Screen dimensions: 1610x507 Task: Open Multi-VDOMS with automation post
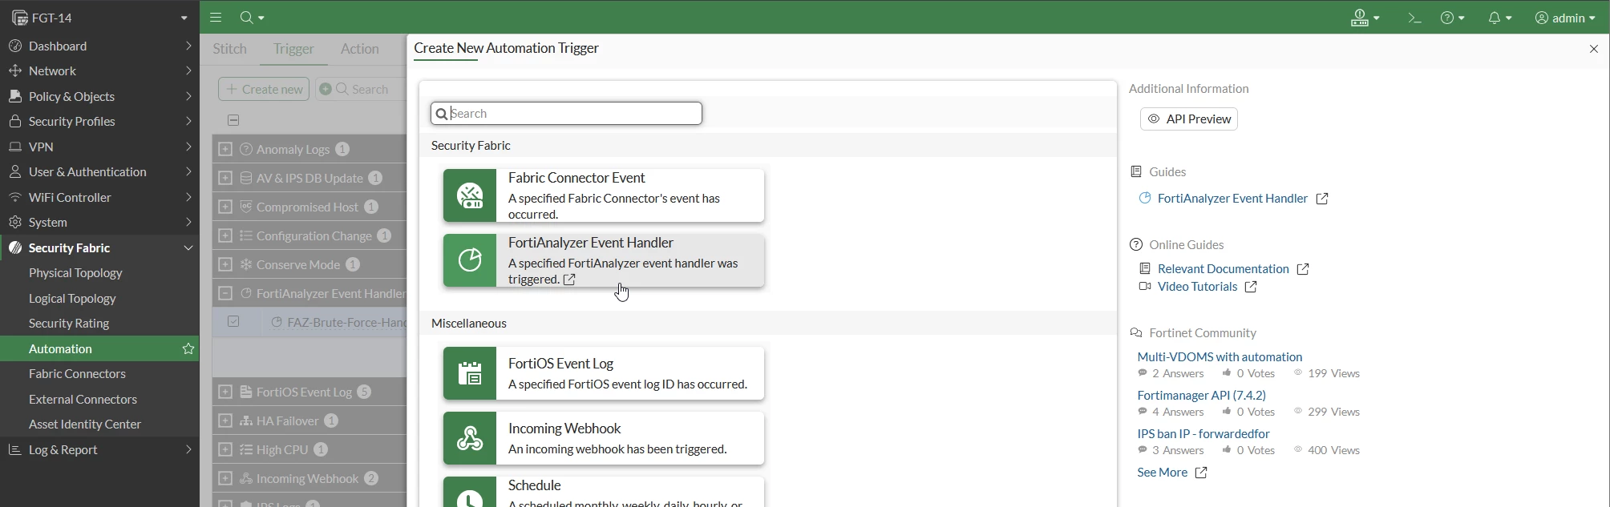[1220, 357]
